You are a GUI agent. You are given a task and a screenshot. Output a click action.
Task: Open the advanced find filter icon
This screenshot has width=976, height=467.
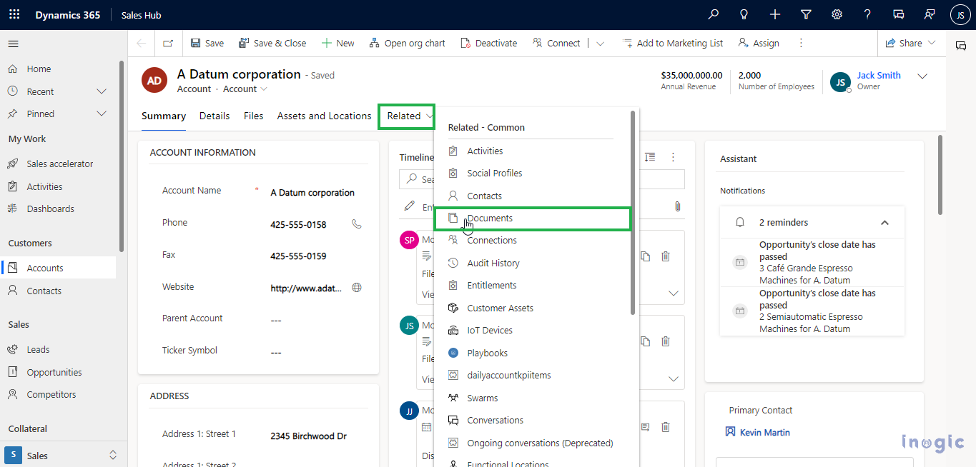click(x=806, y=14)
